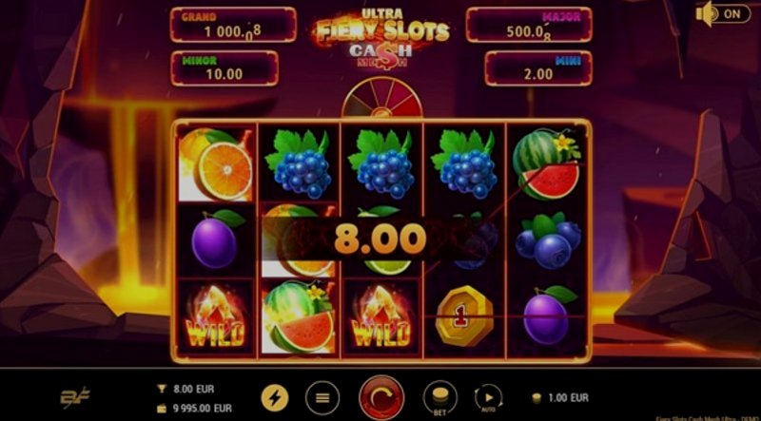Click the 8.00 win banner
Screen dimensions: 761x421
pyautogui.click(x=380, y=239)
